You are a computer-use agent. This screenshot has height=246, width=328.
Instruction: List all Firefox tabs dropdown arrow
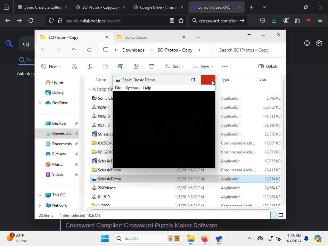[x=264, y=7]
